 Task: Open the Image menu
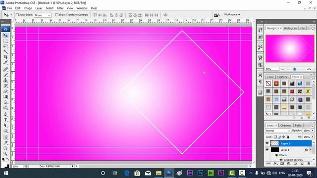pyautogui.click(x=28, y=8)
